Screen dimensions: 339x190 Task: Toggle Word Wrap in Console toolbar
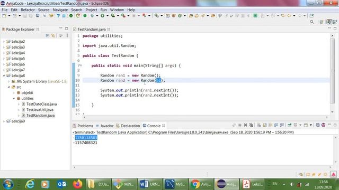[270, 125]
